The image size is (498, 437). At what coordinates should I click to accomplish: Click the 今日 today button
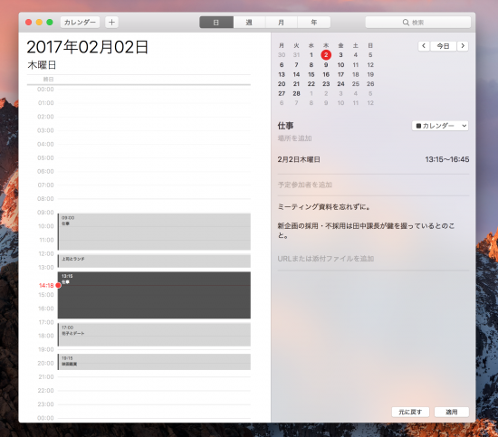pos(444,46)
